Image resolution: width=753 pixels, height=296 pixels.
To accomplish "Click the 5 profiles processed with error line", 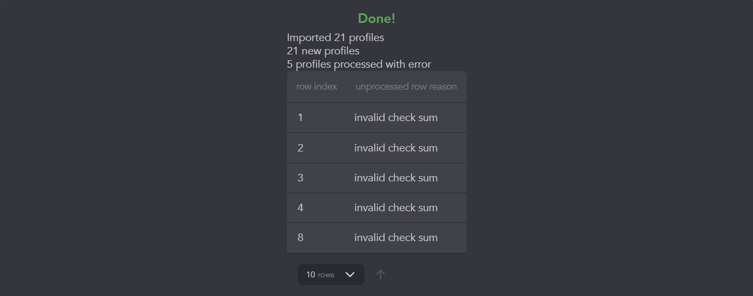I will coord(359,65).
